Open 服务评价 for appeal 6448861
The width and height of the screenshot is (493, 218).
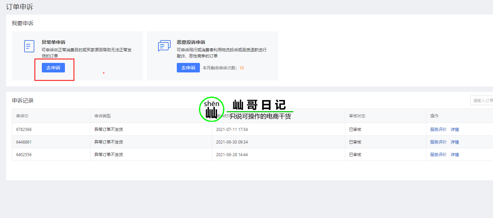[x=438, y=142]
